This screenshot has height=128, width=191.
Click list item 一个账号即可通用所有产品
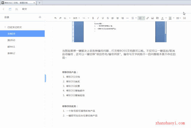tap(81, 111)
